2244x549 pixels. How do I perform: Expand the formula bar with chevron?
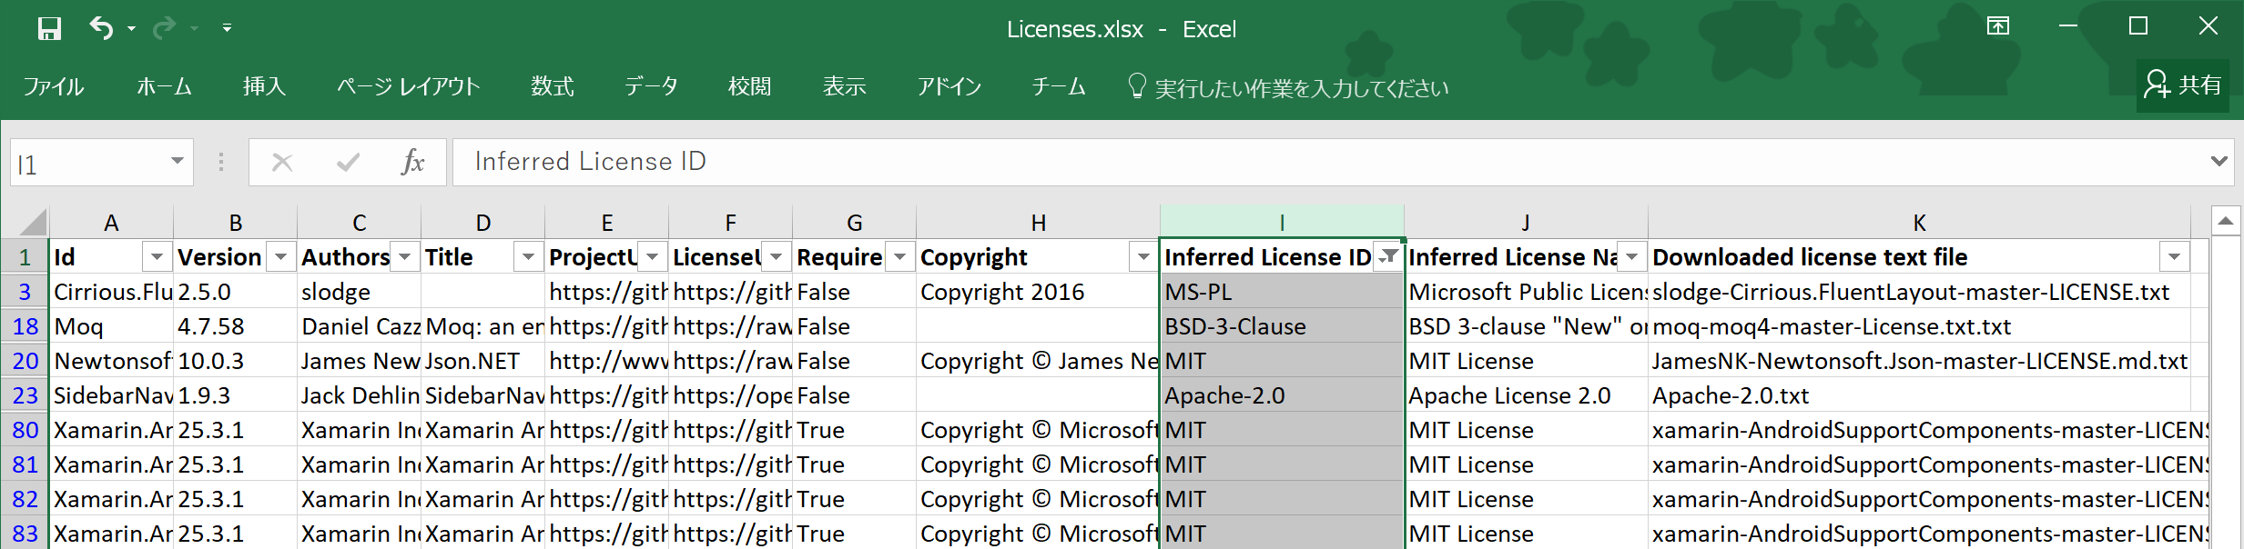2219,162
